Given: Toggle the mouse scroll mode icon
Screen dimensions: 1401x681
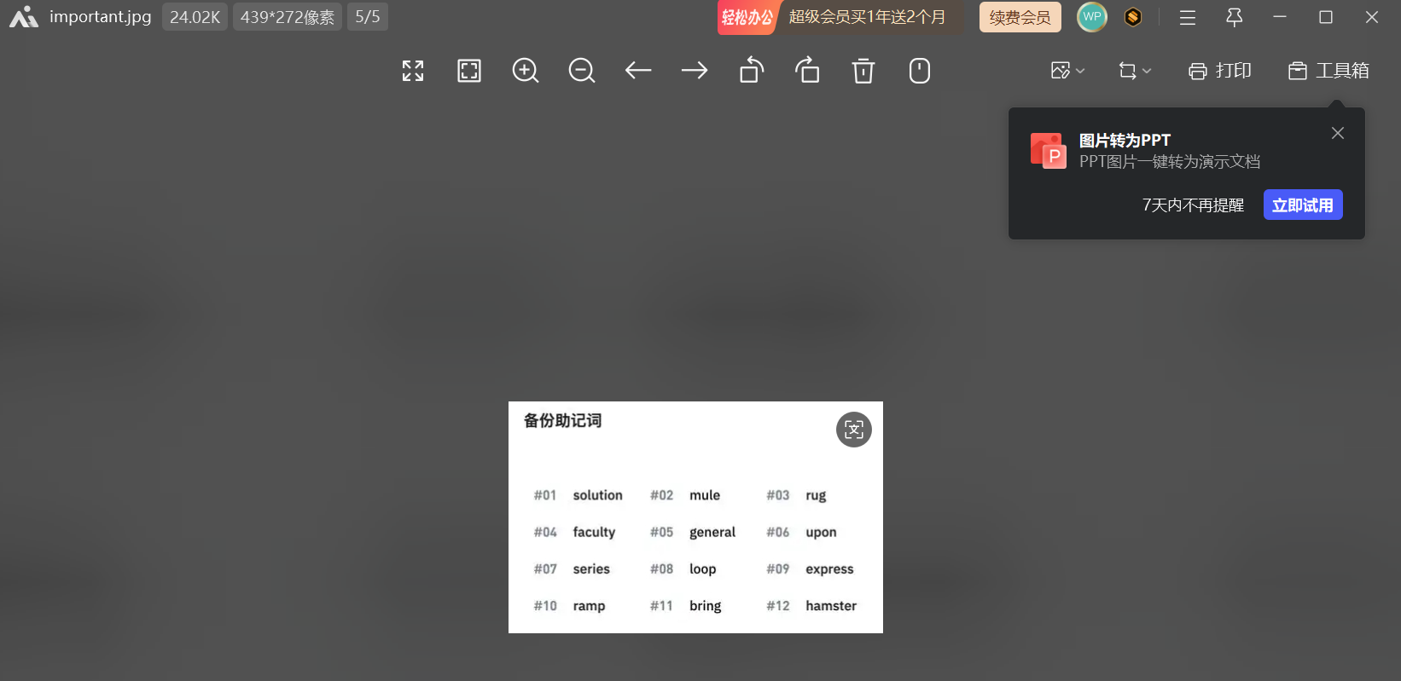Looking at the screenshot, I should pyautogui.click(x=920, y=71).
